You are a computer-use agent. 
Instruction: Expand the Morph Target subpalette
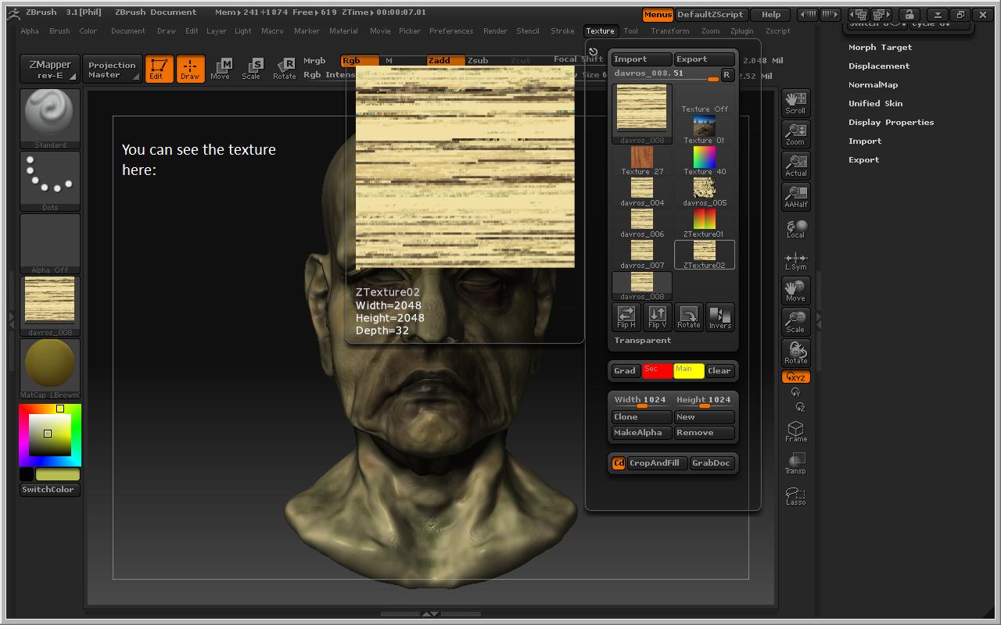click(880, 47)
